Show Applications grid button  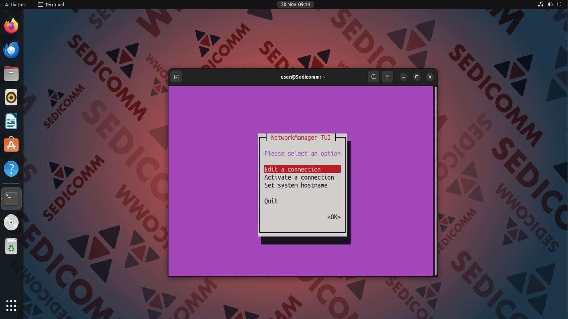(11, 306)
